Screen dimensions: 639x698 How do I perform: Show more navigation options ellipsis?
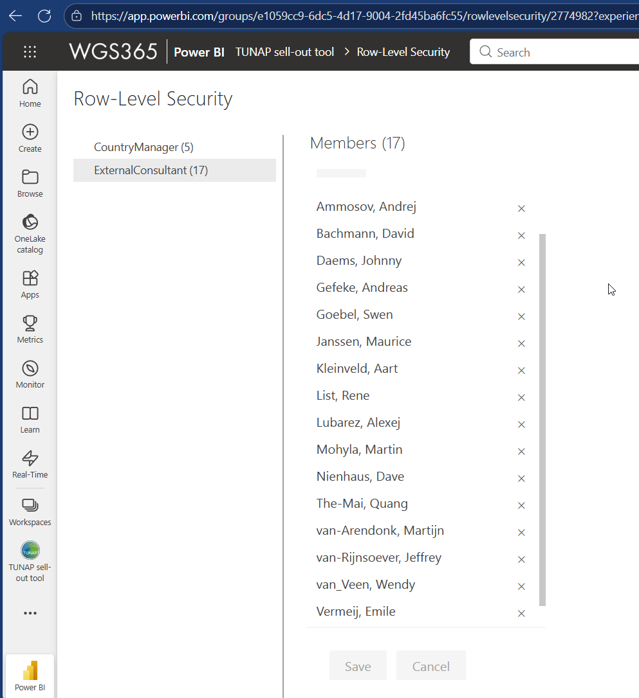(30, 613)
